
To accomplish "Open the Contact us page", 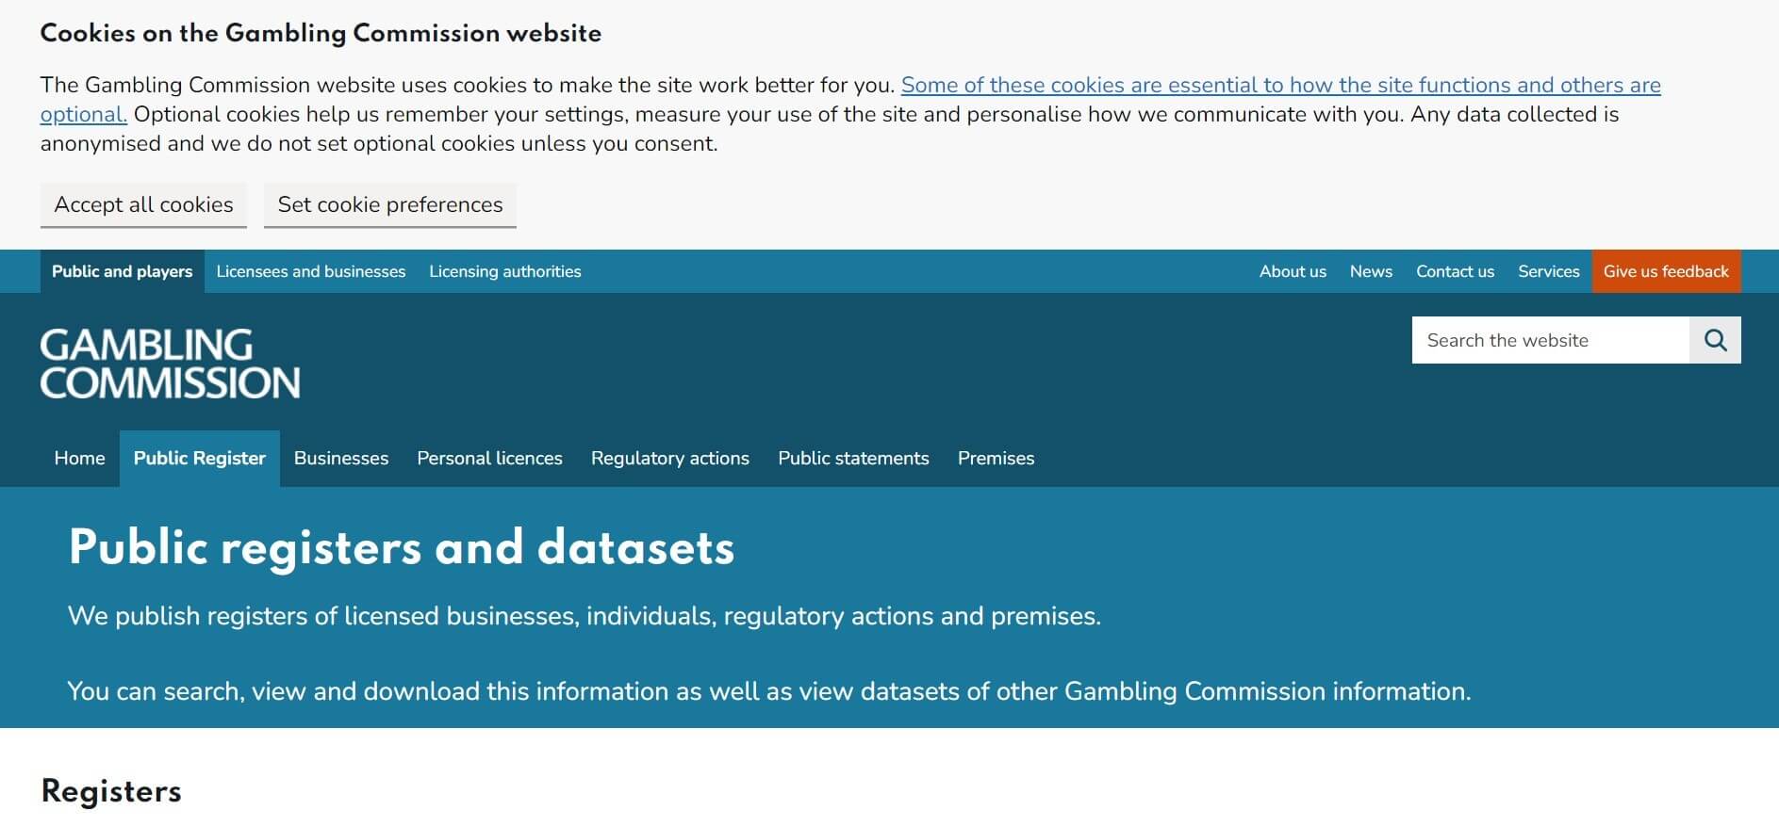I will [1454, 271].
